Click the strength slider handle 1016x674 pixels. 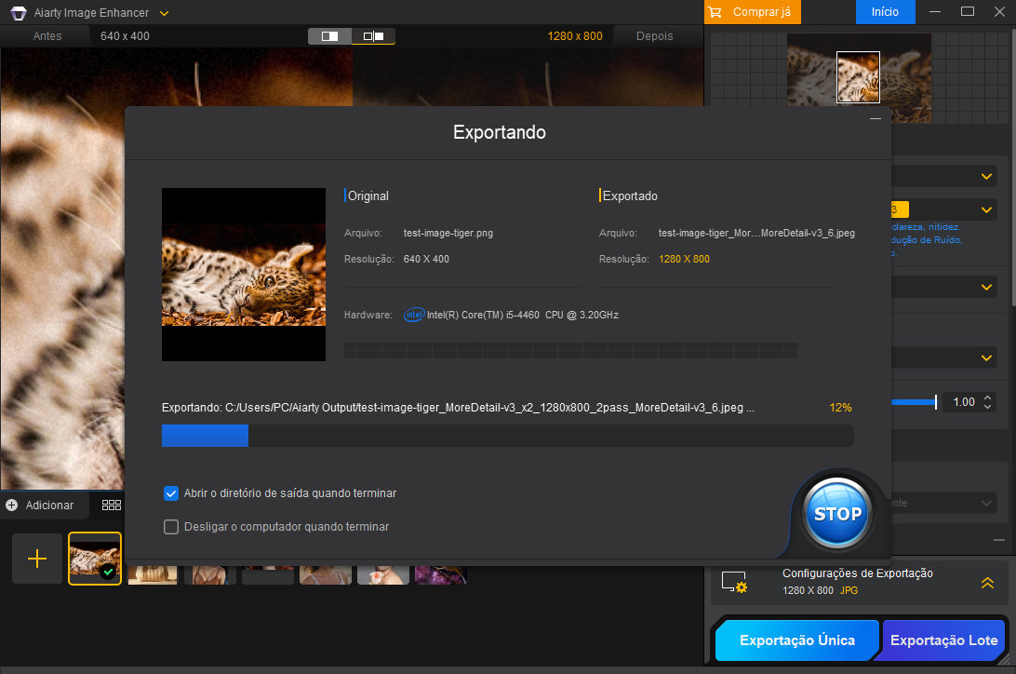(x=935, y=402)
